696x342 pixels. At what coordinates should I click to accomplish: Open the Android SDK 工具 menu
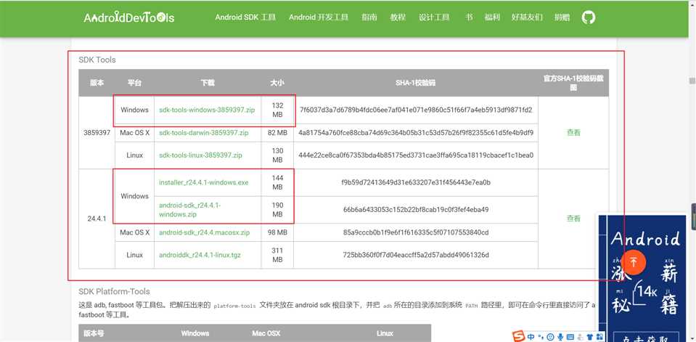pos(245,17)
